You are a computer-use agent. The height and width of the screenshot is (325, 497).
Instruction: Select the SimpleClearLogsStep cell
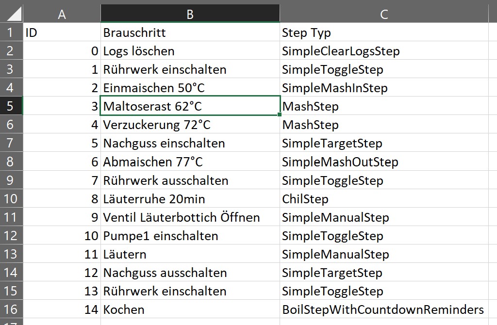(x=384, y=51)
